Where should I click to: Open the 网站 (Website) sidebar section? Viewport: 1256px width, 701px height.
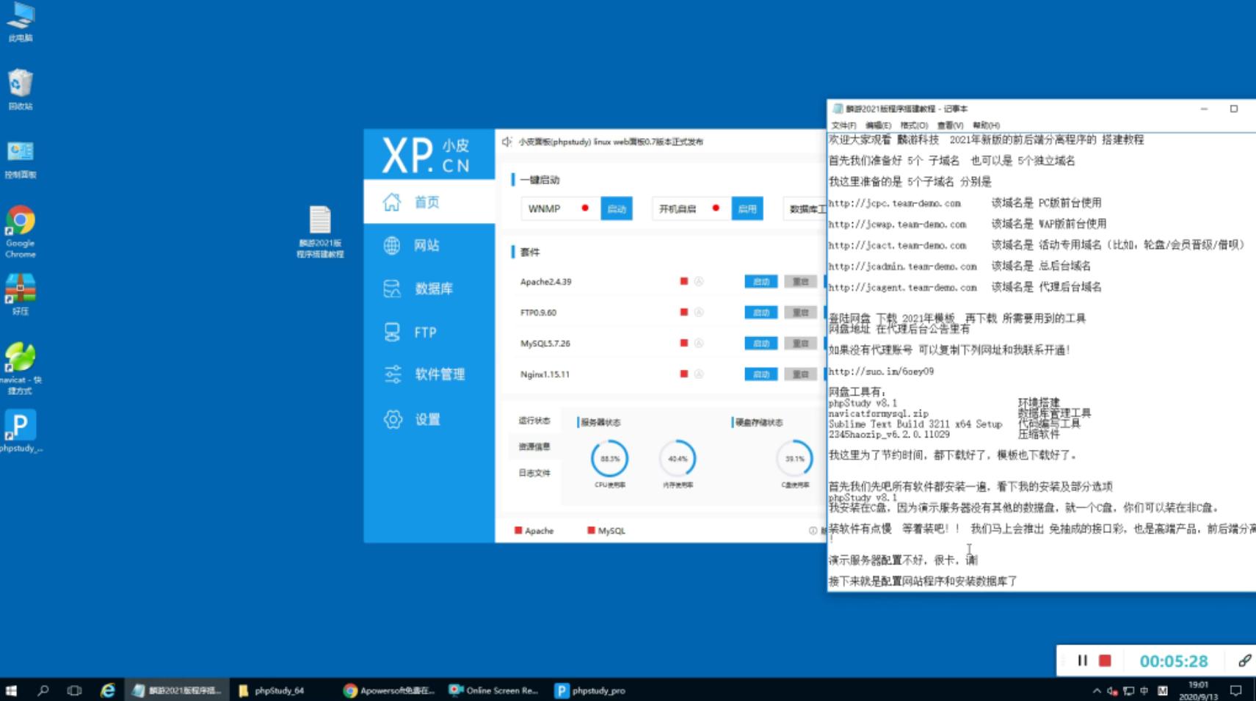pyautogui.click(x=427, y=245)
